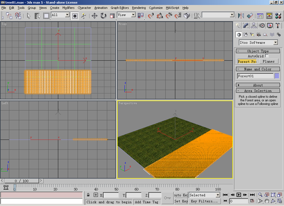284x206 pixels.
Task: Toggle the 3D Snap magnet
Action: tap(150, 16)
